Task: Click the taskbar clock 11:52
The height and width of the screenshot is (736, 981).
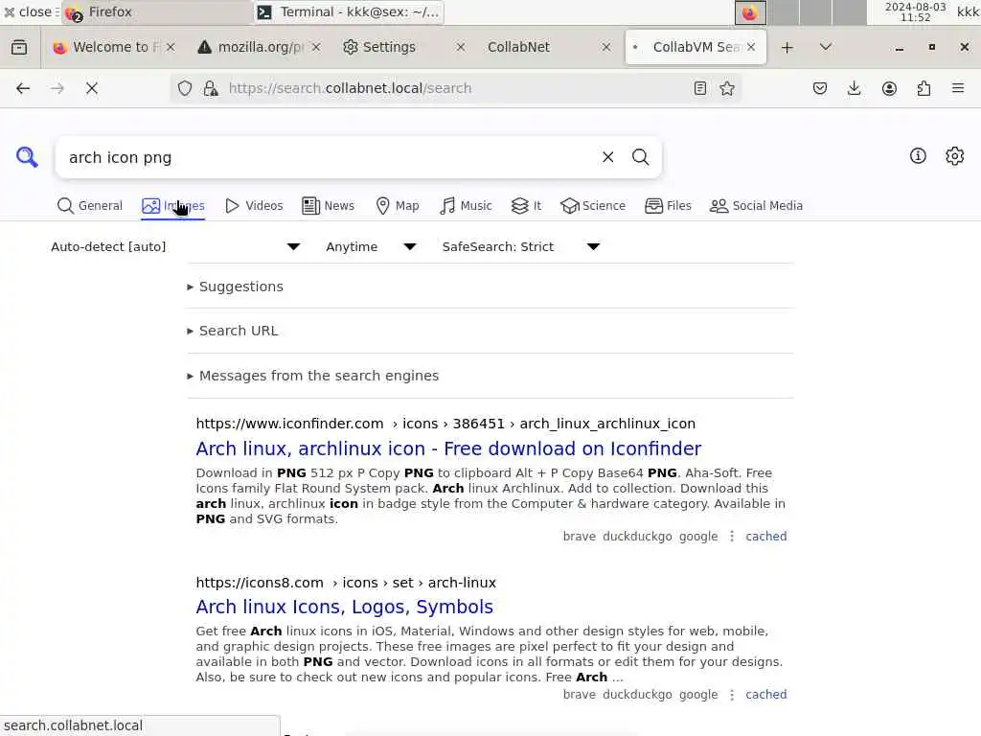Action: point(915,11)
